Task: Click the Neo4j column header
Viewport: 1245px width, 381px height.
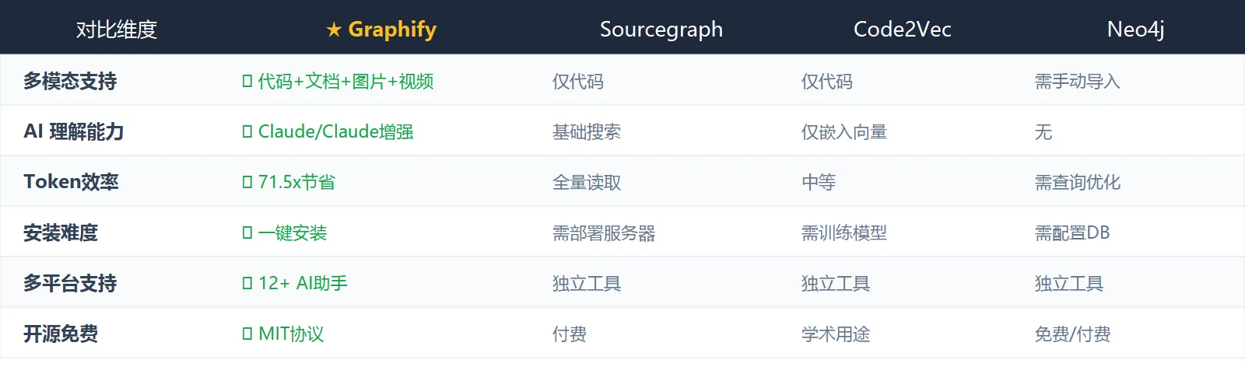Action: [1136, 30]
